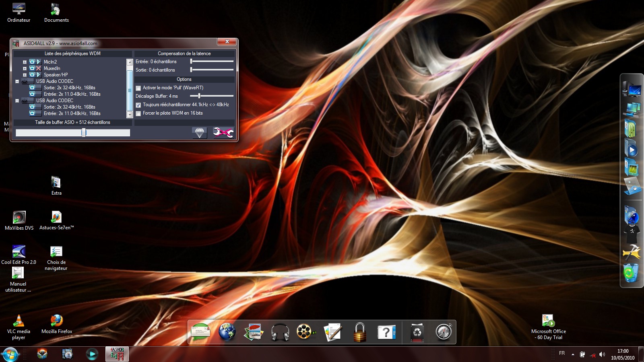Select the first 'Sortie: 2x 32-48kHz, 16Bits' entry
644x362 pixels.
click(69, 88)
